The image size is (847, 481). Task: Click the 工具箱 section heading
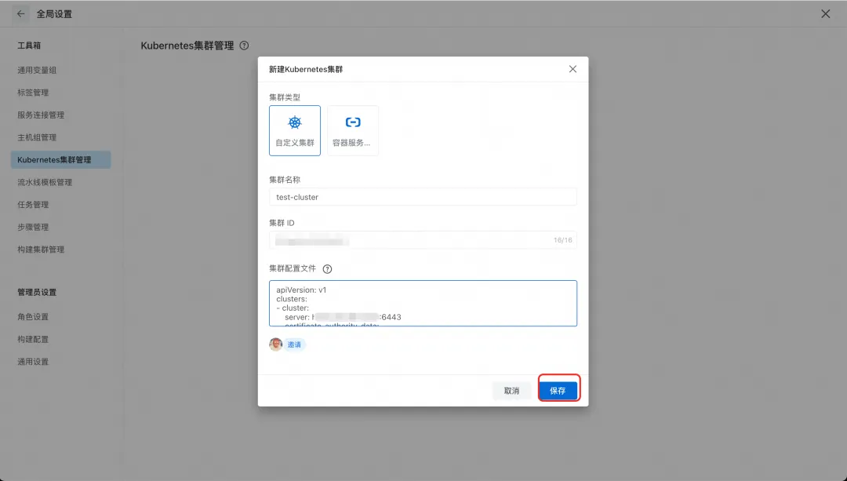tap(29, 46)
